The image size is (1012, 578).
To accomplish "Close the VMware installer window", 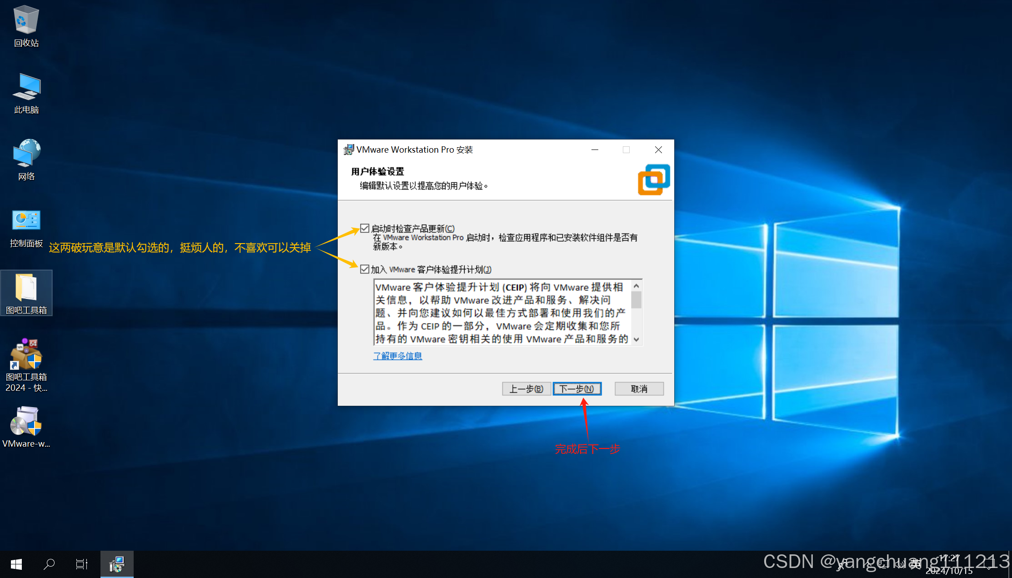I will click(658, 149).
